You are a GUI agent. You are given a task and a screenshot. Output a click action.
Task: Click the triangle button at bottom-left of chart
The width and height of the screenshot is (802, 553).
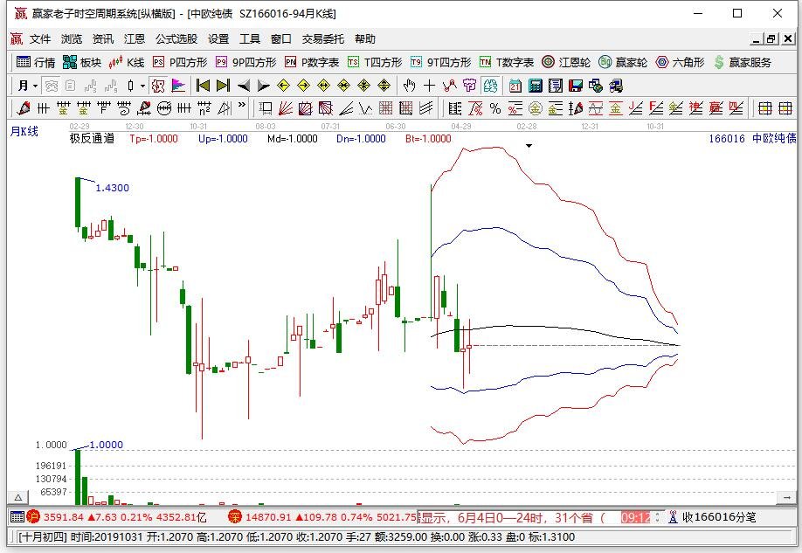click(x=17, y=497)
